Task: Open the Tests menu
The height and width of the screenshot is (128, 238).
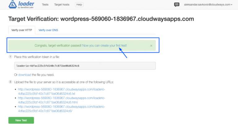Action: point(45,5)
